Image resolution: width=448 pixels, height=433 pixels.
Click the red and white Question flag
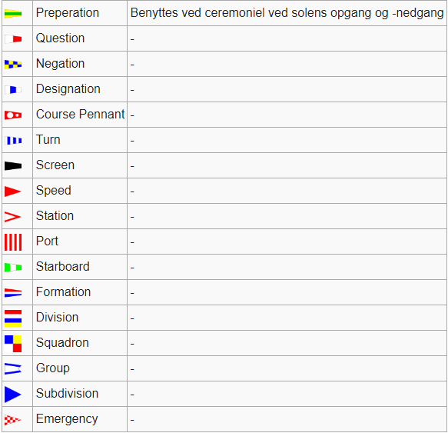tap(13, 39)
